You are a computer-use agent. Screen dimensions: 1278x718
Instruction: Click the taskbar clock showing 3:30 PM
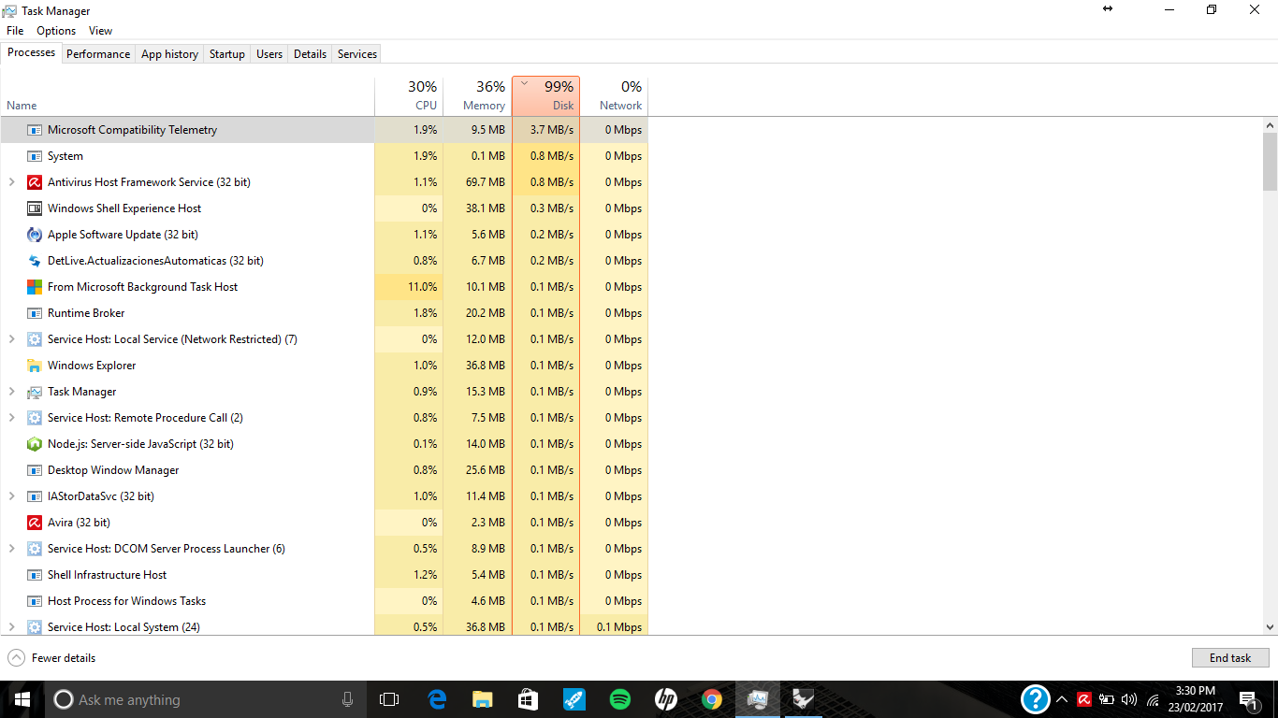(1197, 699)
